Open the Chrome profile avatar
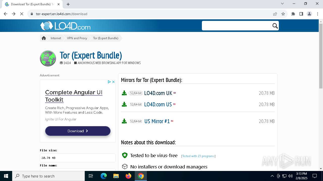Screen dimensions: 323x181 tap(309, 14)
